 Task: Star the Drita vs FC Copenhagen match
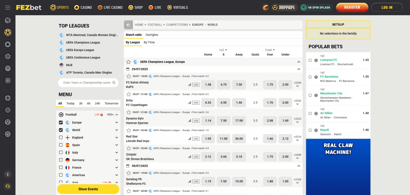129,94
